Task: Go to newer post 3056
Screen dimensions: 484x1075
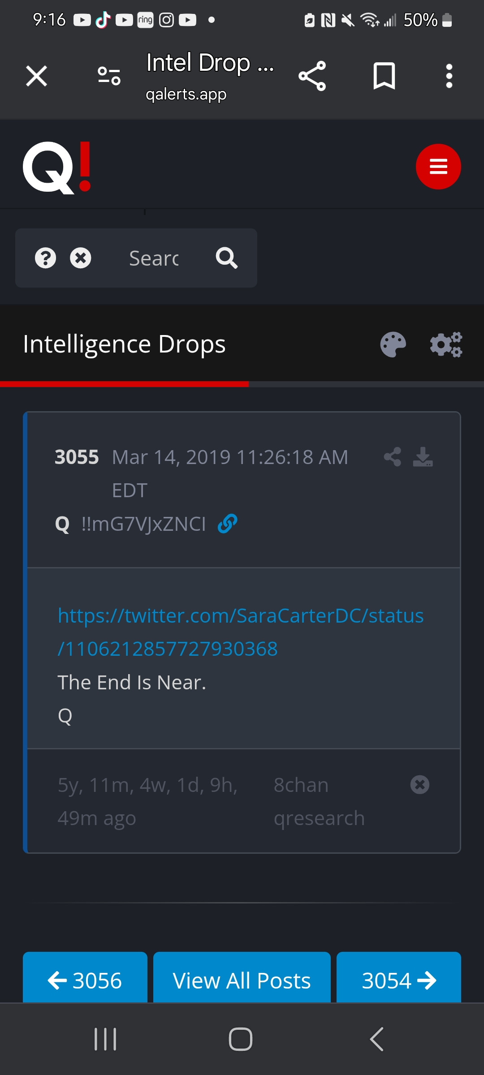Action: [x=85, y=980]
